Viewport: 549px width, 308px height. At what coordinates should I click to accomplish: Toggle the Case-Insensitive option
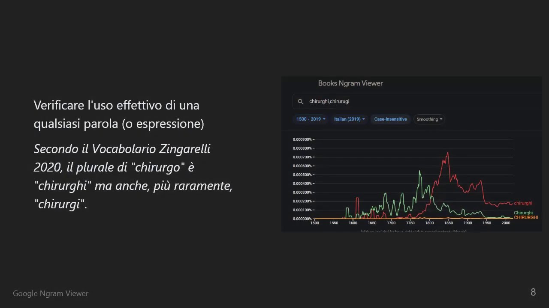pyautogui.click(x=390, y=119)
